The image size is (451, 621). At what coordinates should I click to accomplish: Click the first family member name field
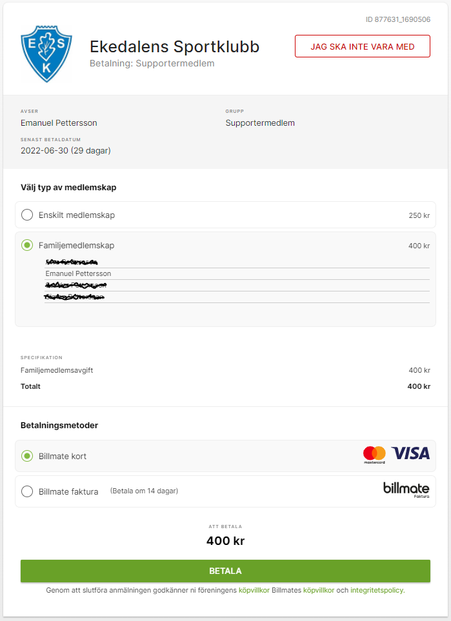(x=236, y=262)
